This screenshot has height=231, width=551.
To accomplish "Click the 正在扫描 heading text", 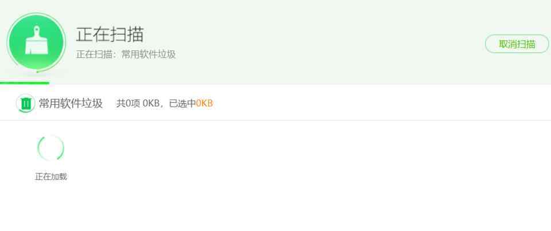I will coord(110,34).
